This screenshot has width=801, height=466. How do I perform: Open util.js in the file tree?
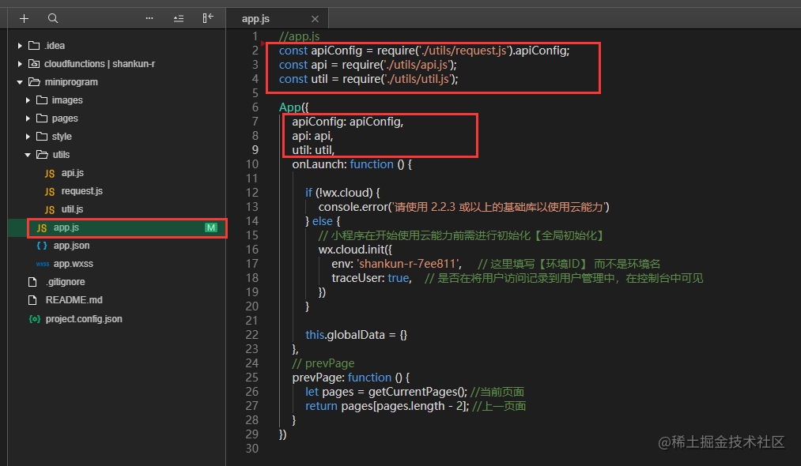pos(72,209)
